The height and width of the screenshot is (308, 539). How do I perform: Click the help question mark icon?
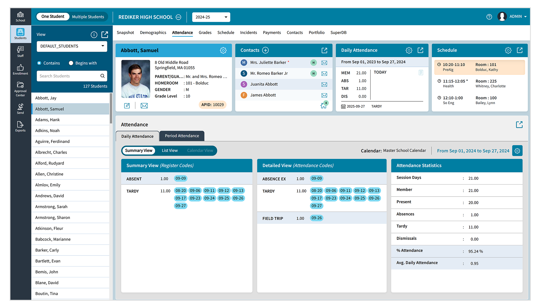coord(489,17)
